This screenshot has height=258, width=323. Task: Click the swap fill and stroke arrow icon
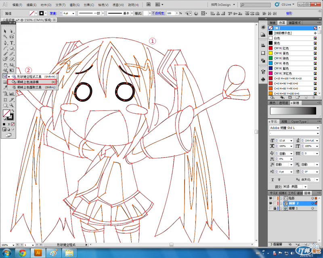13,111
